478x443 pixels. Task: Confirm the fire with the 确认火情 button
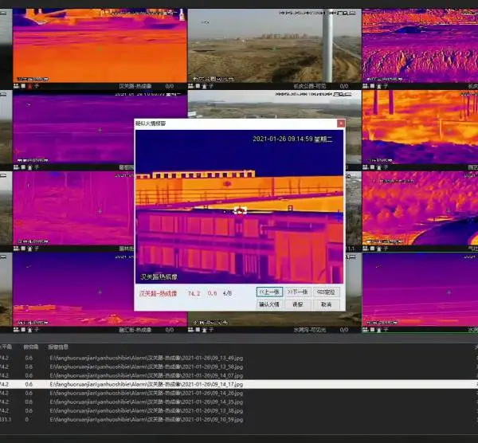coord(269,304)
